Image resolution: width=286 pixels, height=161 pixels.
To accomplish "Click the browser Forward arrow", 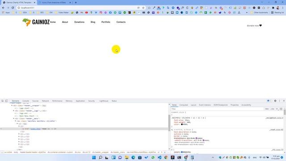I will point(8,8).
